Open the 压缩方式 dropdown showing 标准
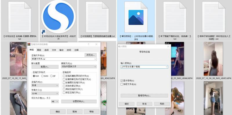Image resolution: width=232 pixels, height=115 pixels. pyautogui.click(x=45, y=85)
